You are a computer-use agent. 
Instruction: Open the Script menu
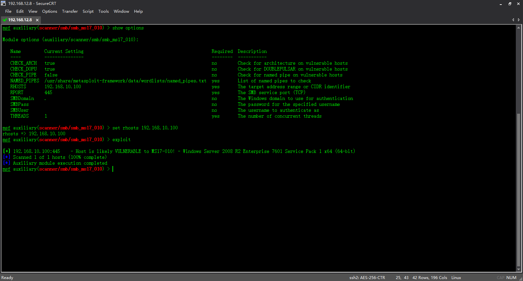pos(88,11)
